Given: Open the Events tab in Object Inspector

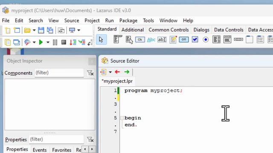Looking at the screenshot, I should tap(40, 150).
